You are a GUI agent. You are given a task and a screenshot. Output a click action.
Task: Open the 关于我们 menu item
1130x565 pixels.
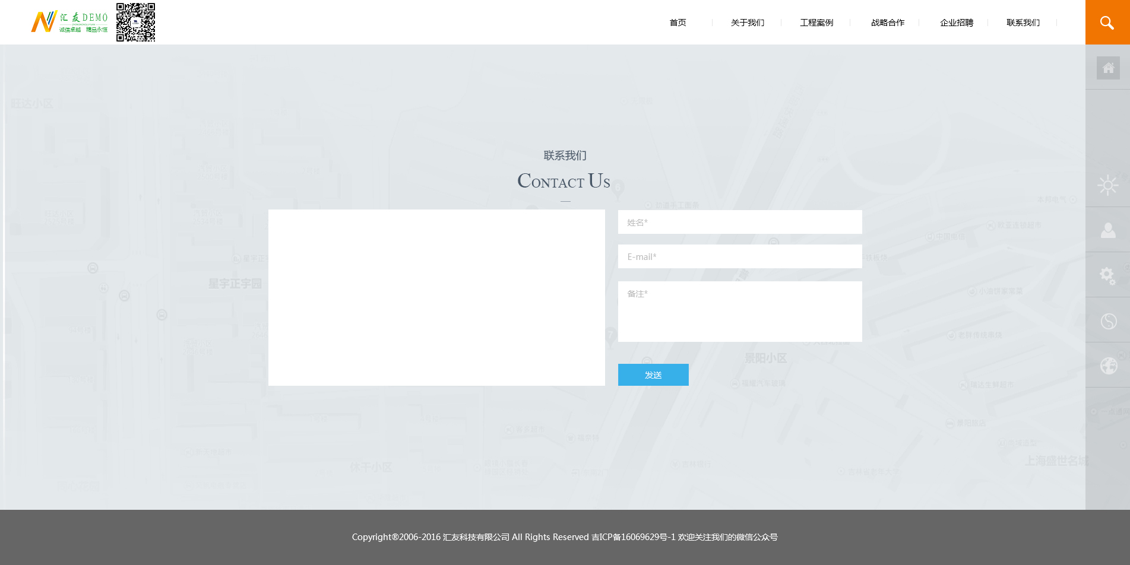747,23
